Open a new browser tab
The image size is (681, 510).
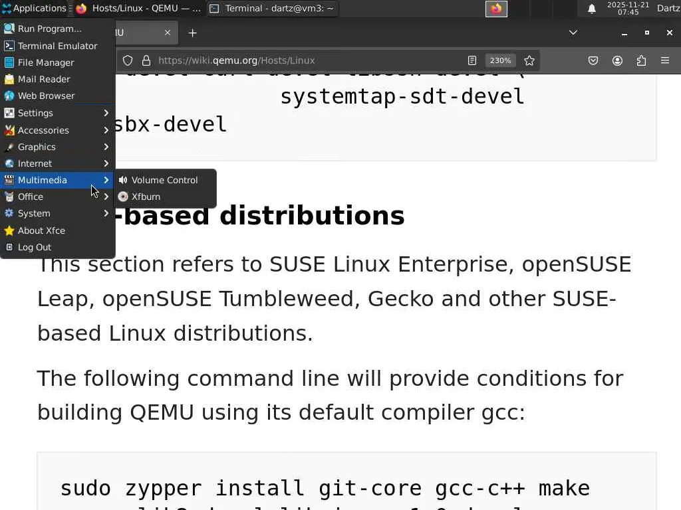[192, 33]
